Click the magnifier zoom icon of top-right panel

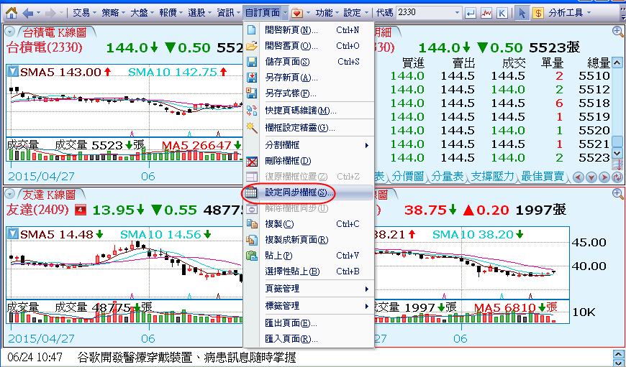[x=617, y=32]
